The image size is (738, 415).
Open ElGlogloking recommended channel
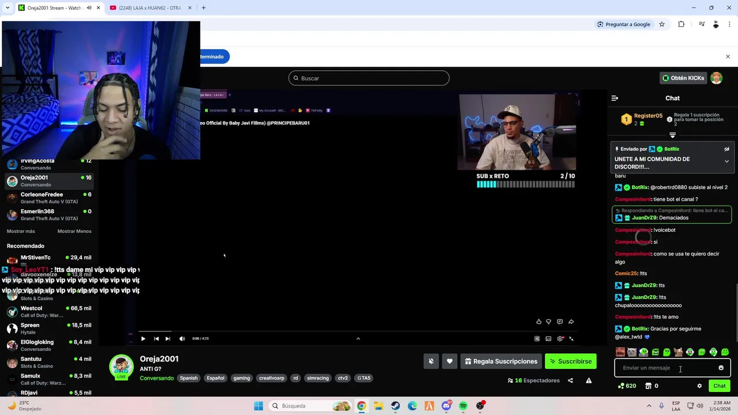tap(49, 345)
